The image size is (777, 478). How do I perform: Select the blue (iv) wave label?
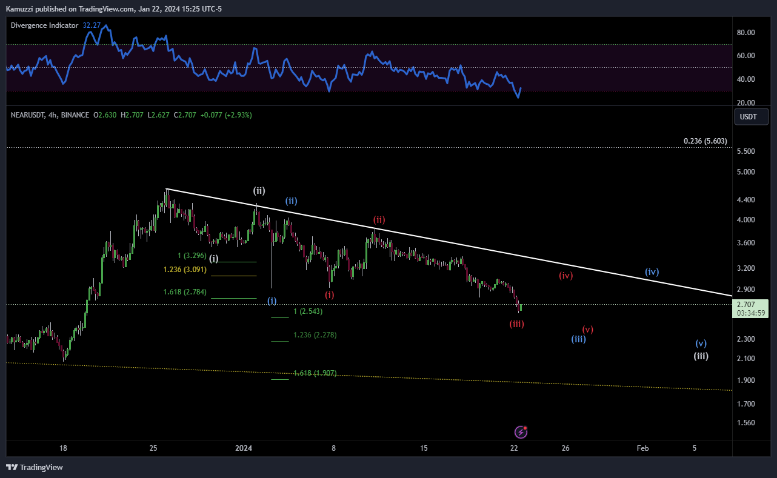point(652,272)
